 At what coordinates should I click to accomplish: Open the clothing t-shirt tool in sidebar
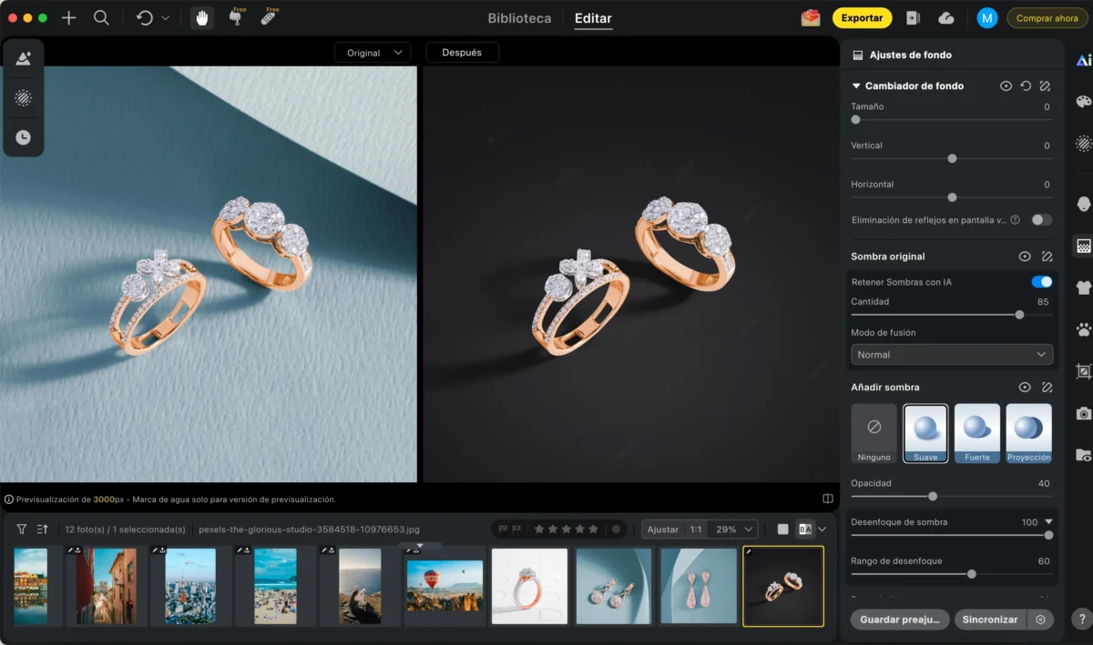coord(1083,287)
